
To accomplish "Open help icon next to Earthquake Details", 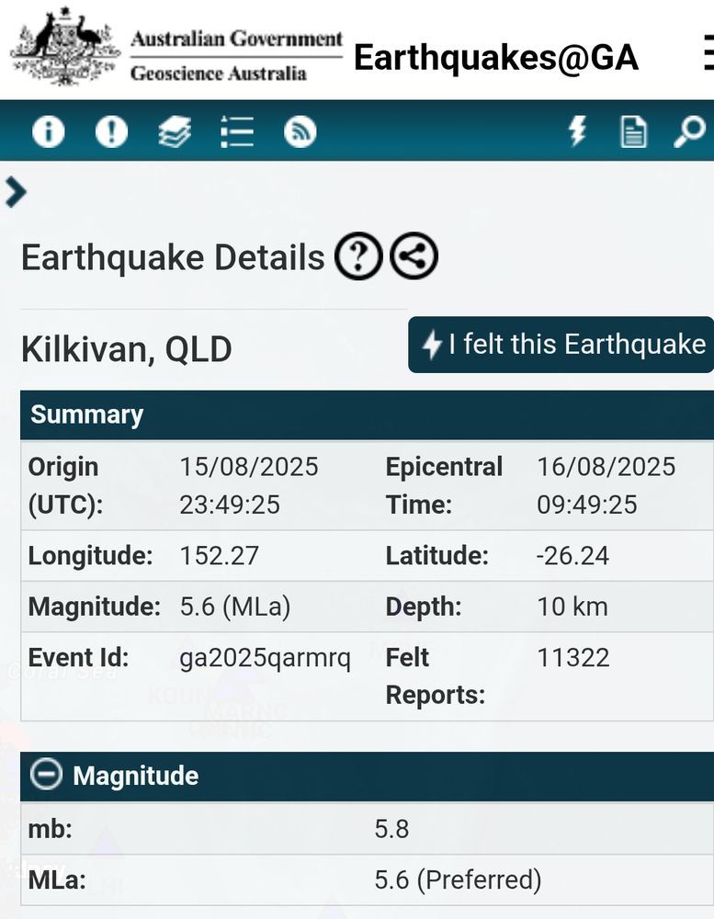I will (358, 256).
